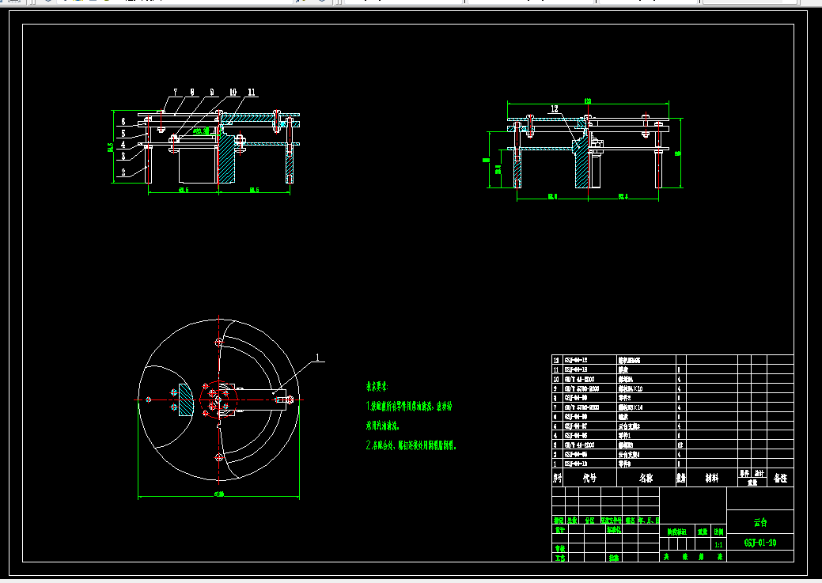The image size is (822, 583).
Task: Pick the 工艺 label in title block
Action: tap(560, 558)
